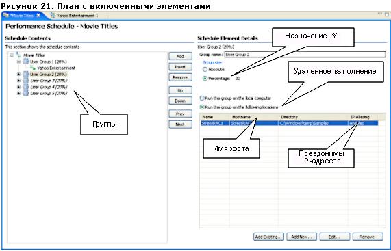Screen dimensions: 391x251
Task: Close the Movie Titles editor tab
Action: [x=38, y=16]
